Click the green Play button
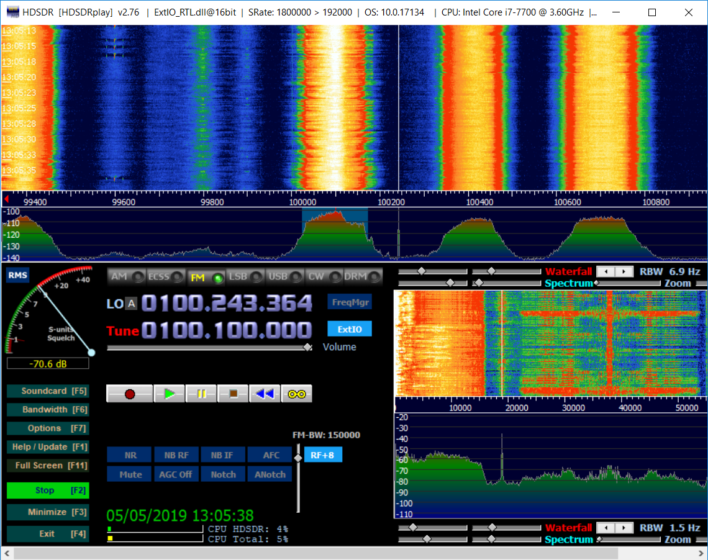708x560 pixels. pyautogui.click(x=170, y=394)
